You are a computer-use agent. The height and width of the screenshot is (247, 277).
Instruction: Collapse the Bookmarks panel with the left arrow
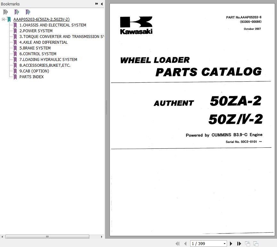tap(102, 4)
